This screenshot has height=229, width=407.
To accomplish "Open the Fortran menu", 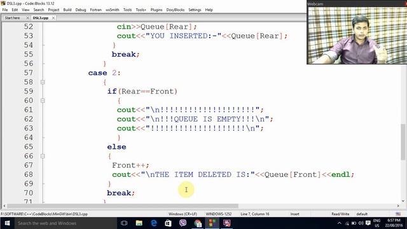I will coord(96,10).
